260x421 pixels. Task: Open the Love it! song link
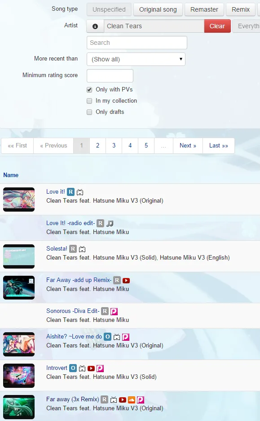tap(55, 192)
